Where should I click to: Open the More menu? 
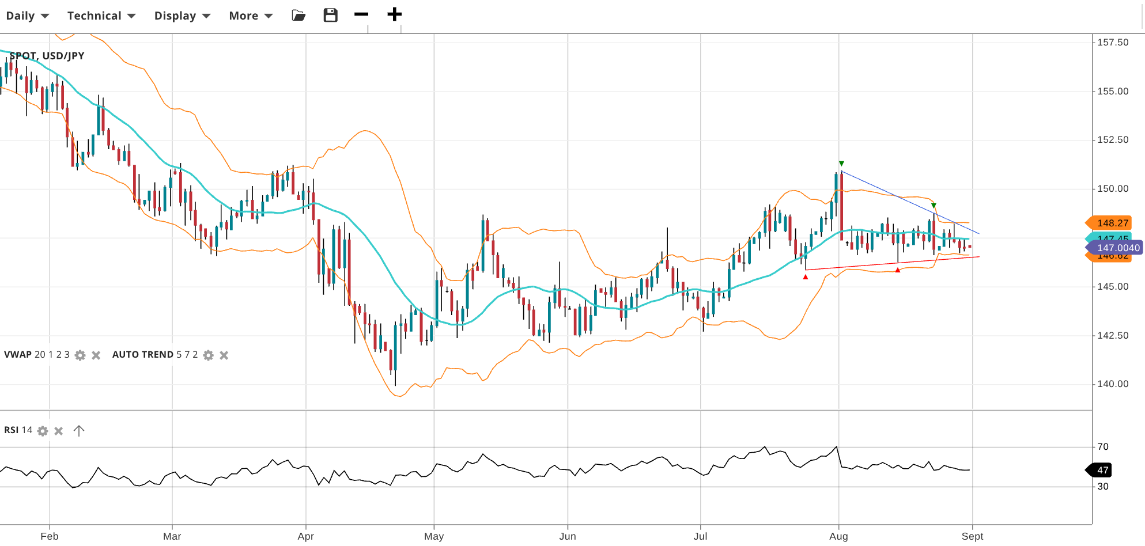[x=251, y=16]
